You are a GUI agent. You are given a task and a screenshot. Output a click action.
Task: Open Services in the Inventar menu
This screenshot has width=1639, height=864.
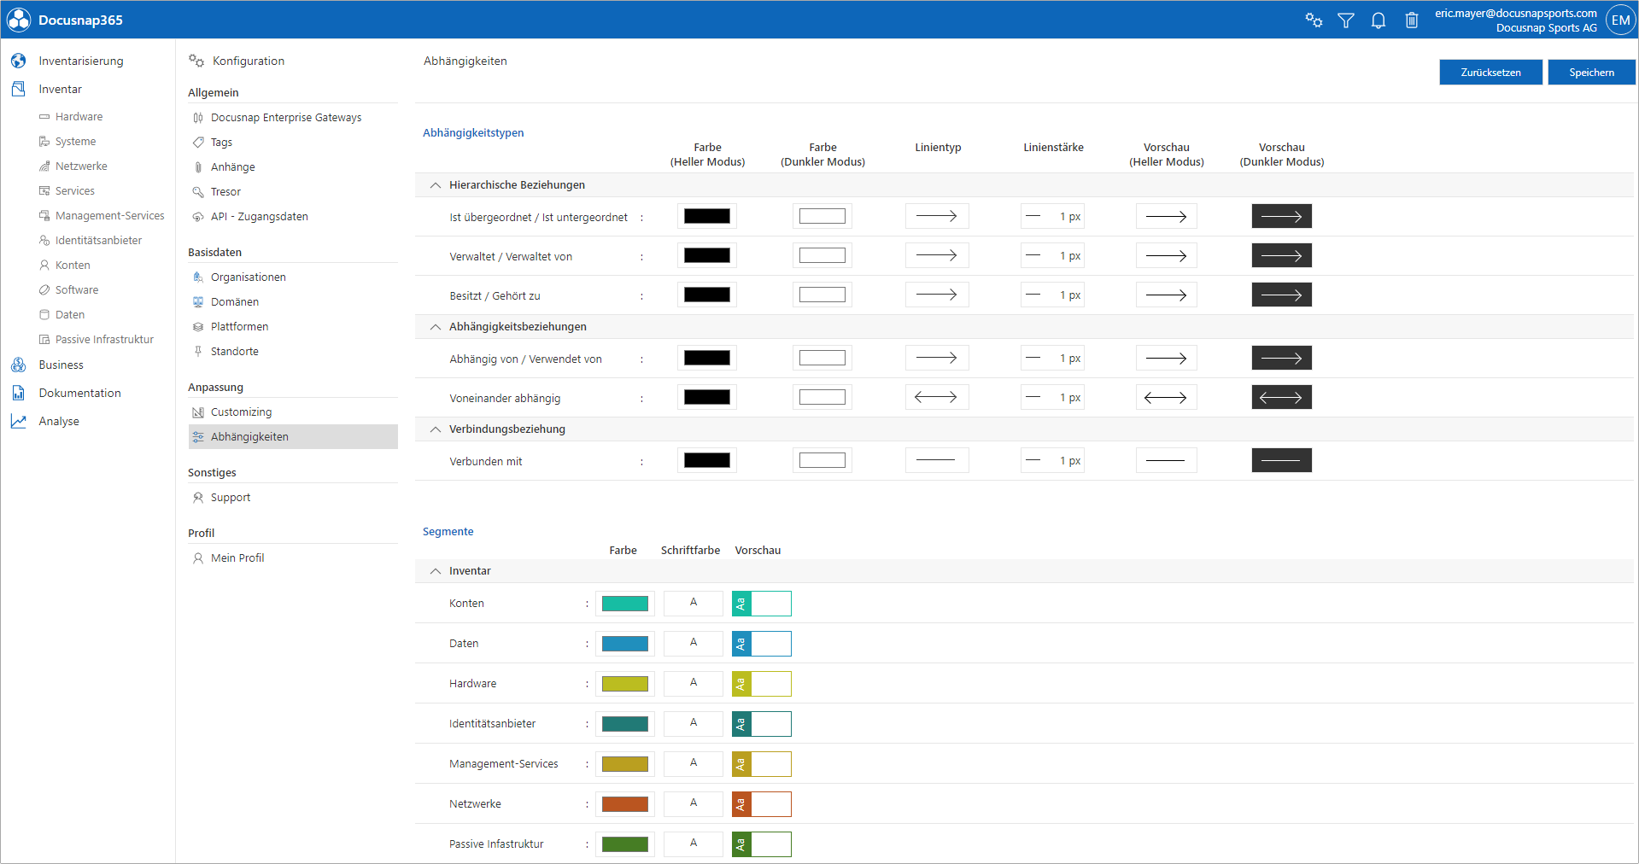click(74, 191)
